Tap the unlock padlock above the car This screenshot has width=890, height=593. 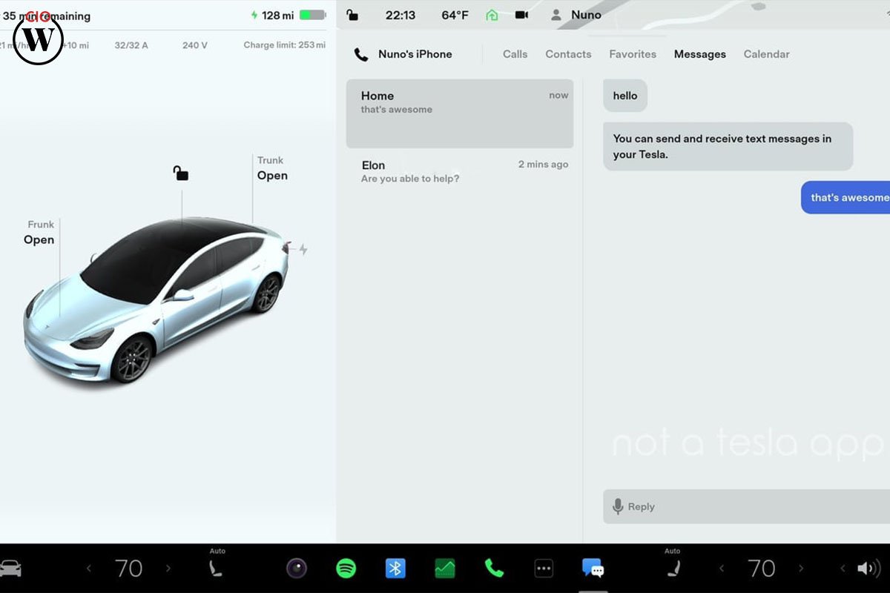point(180,173)
